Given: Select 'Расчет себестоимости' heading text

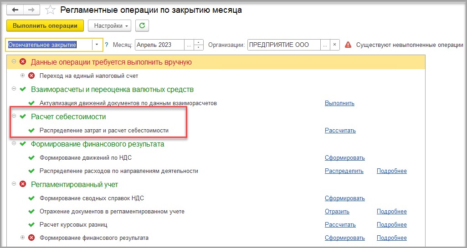Looking at the screenshot, I should tap(68, 117).
